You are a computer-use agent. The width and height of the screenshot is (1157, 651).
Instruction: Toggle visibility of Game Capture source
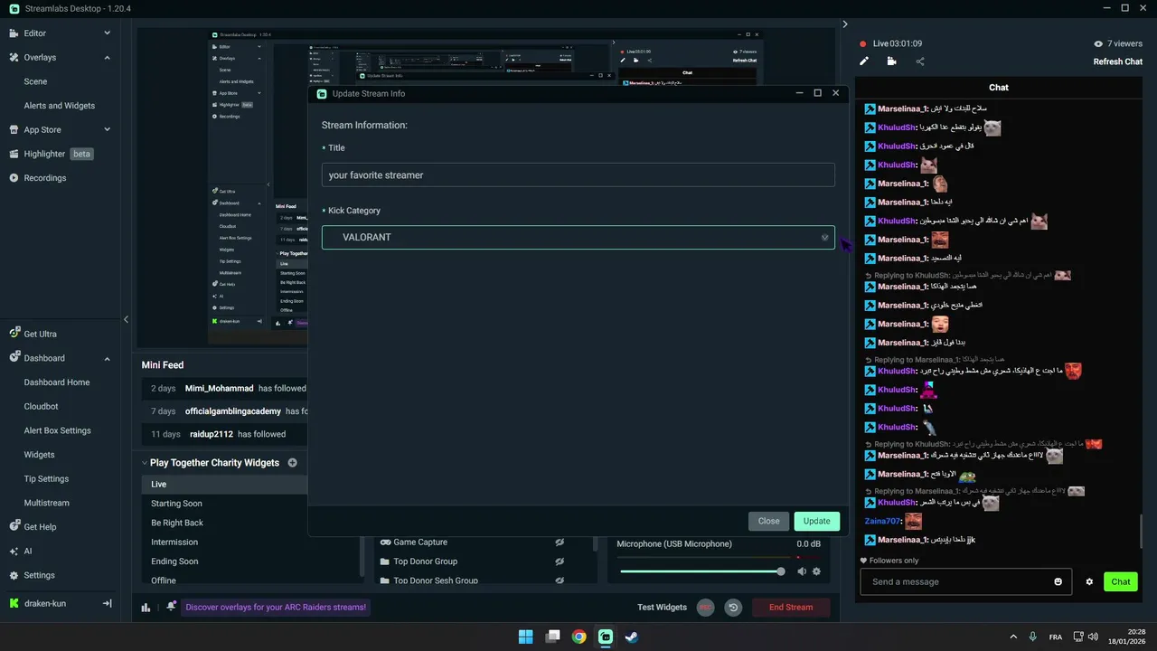(x=560, y=542)
